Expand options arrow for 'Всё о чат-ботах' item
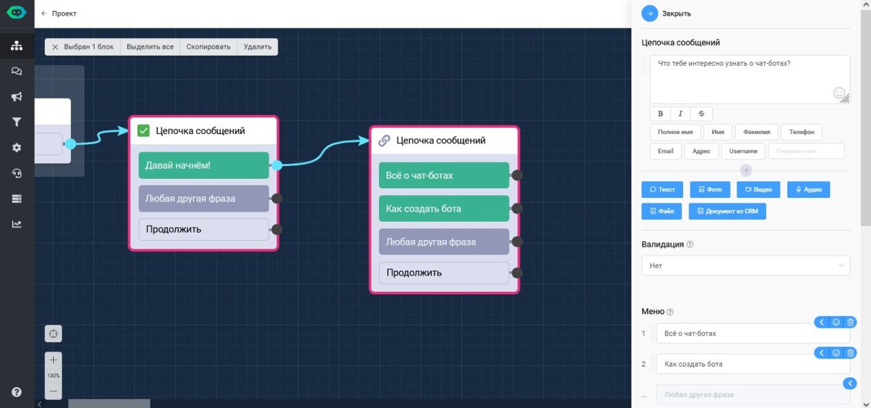Viewport: 871px width, 408px height. pos(822,322)
